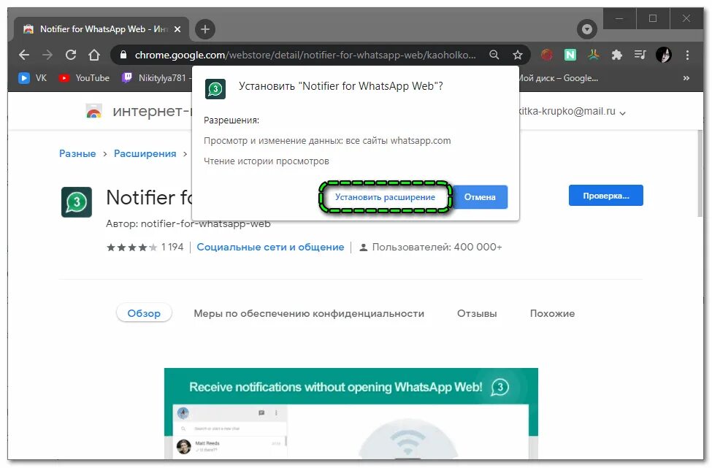Bookmark this page with the star icon
This screenshot has height=468, width=712.
click(x=517, y=55)
